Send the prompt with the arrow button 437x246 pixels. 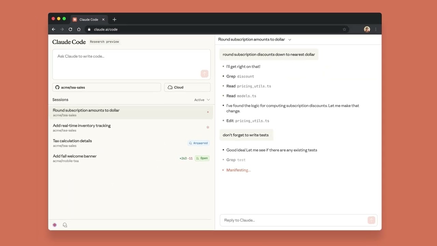click(x=205, y=74)
